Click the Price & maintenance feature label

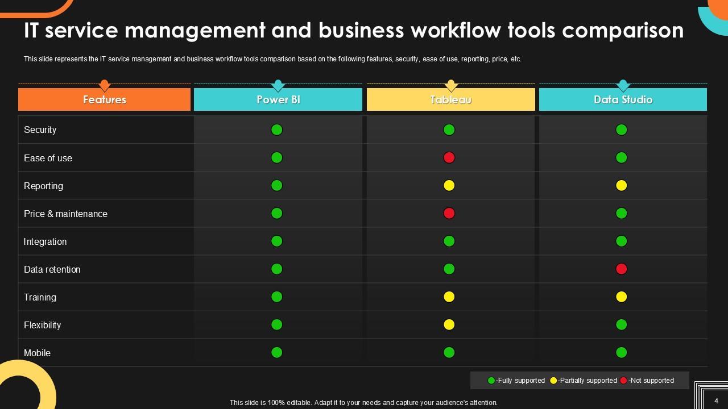65,214
